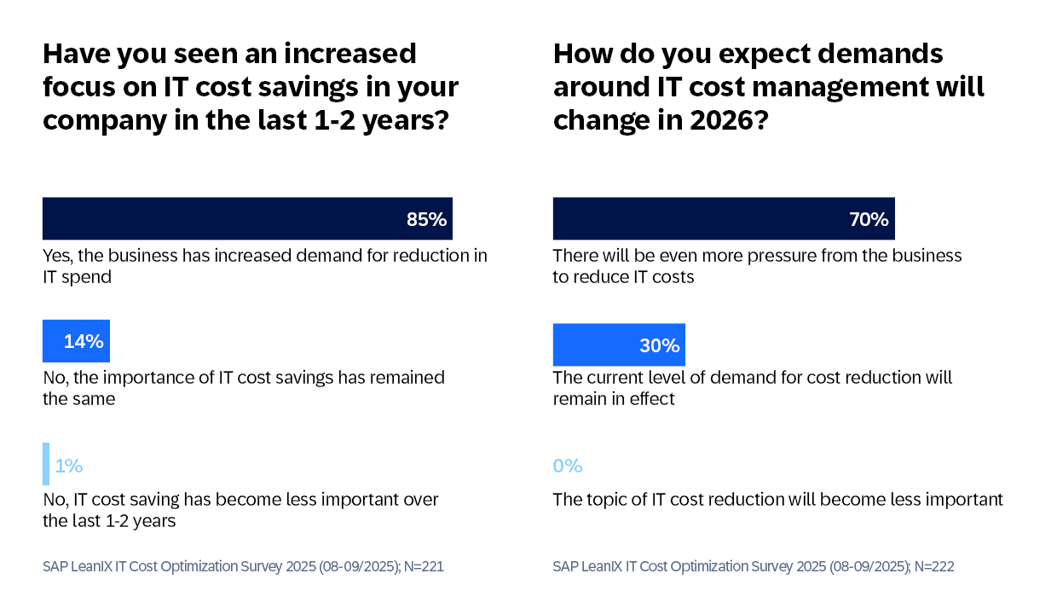Click the survey source footnote with N=222

pos(754,565)
